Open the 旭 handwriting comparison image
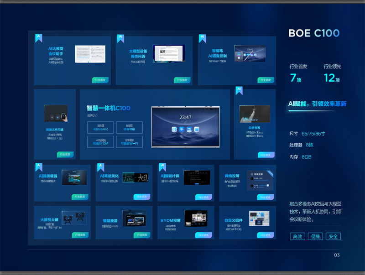This screenshot has width=365, height=275. [136, 178]
